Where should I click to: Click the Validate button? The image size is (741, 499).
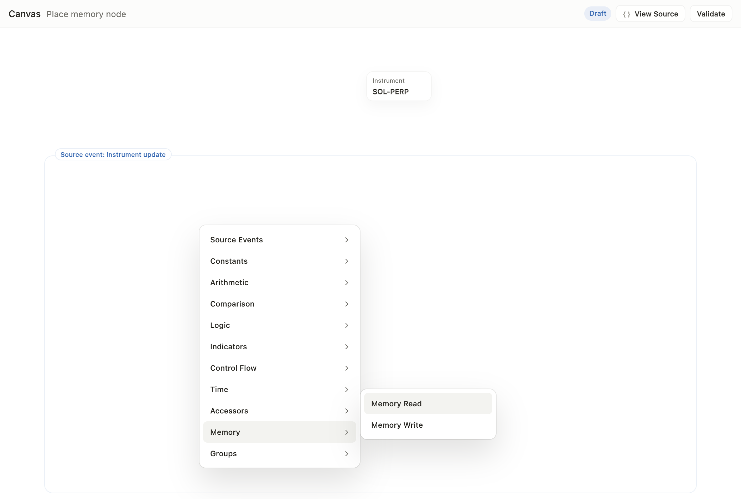click(x=711, y=14)
